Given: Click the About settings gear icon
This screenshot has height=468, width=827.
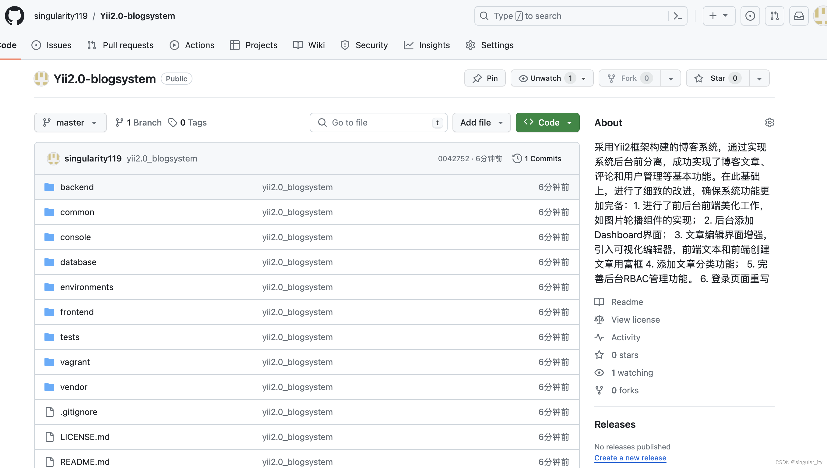Looking at the screenshot, I should 769,122.
